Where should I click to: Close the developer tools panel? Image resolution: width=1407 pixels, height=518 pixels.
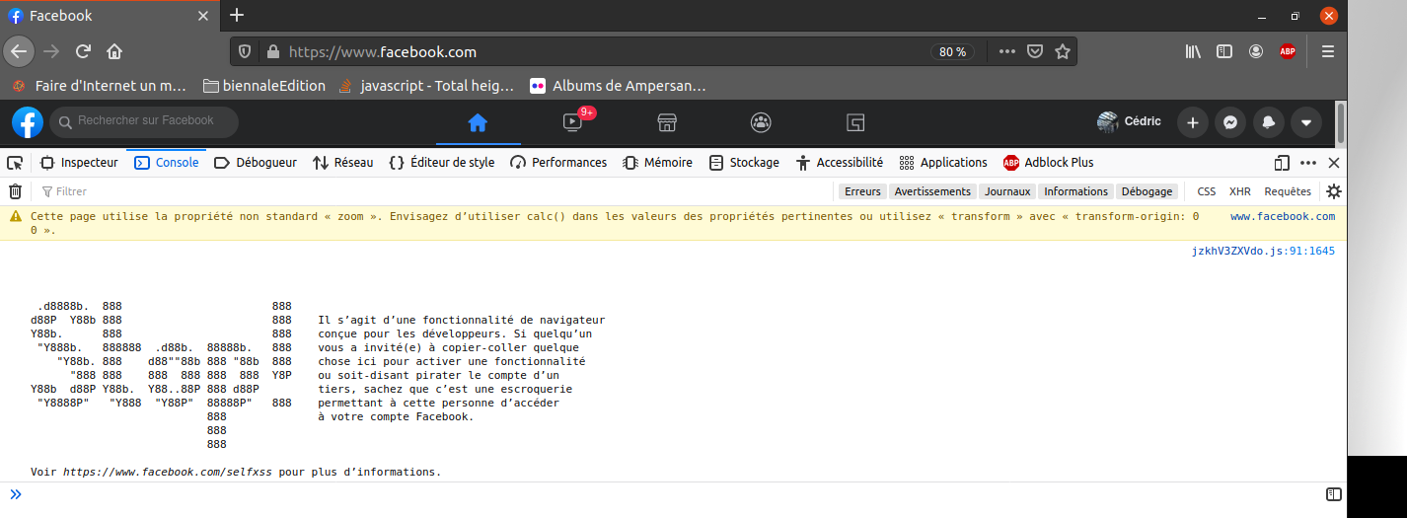[1334, 163]
